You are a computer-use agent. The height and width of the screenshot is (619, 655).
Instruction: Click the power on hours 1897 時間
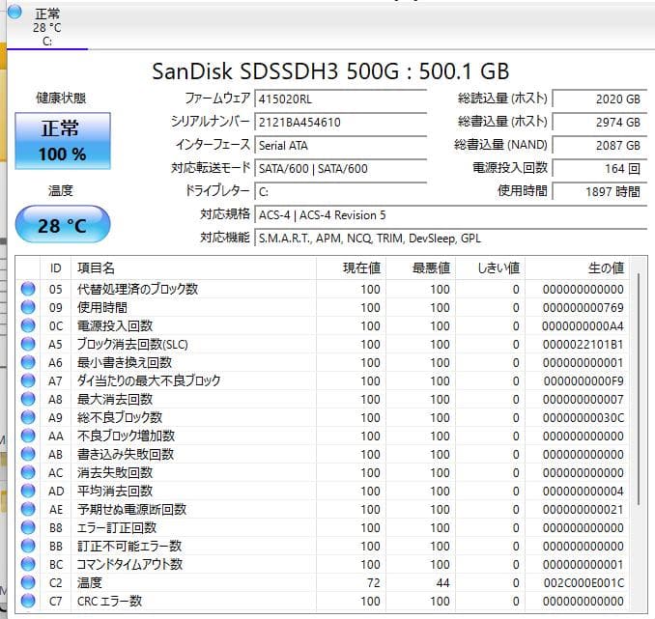(600, 192)
